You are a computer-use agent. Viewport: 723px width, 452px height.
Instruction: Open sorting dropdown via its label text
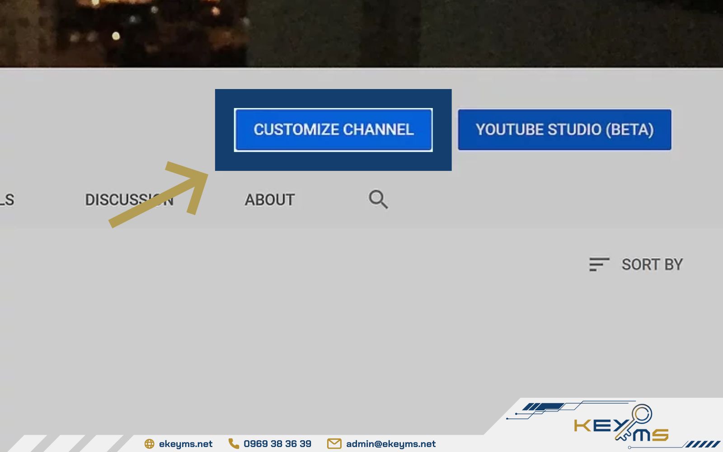[653, 265]
